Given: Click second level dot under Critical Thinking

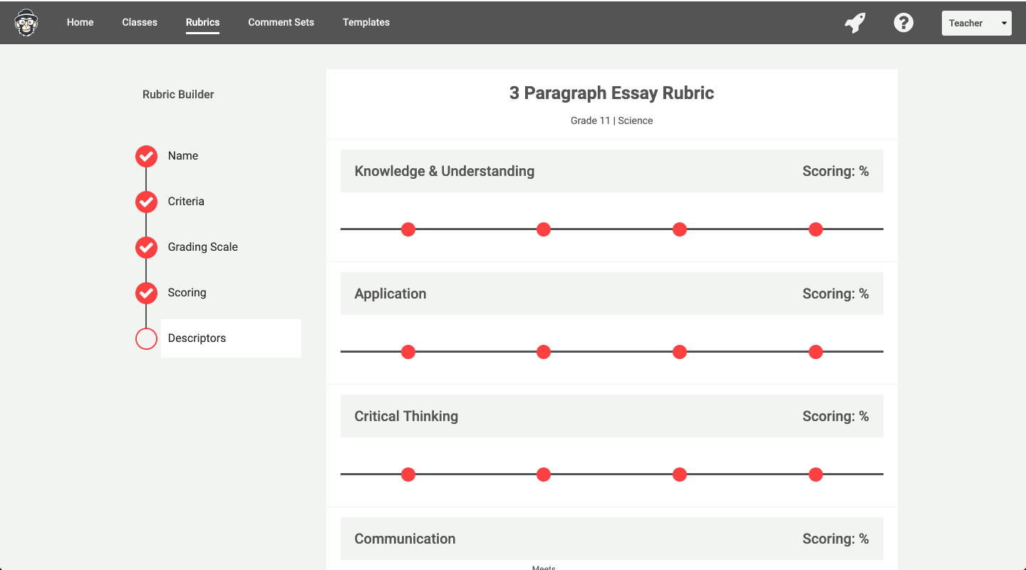Looking at the screenshot, I should tap(544, 475).
